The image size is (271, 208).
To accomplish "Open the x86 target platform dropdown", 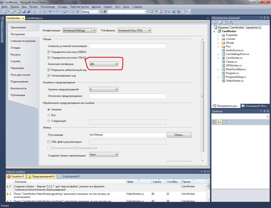I will [103, 64].
